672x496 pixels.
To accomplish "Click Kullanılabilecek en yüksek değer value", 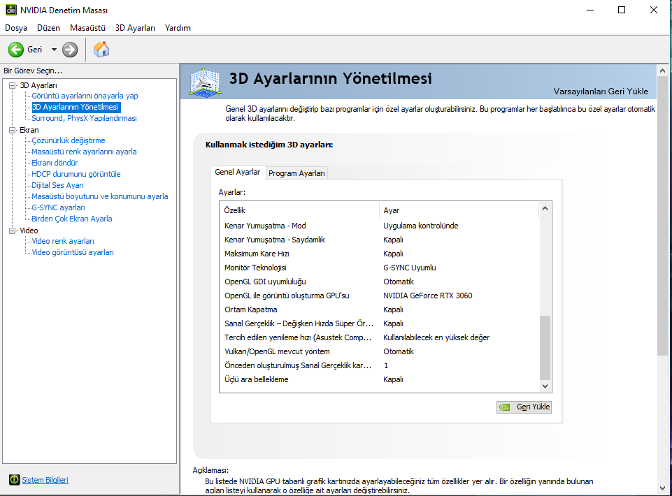I will click(x=436, y=337).
